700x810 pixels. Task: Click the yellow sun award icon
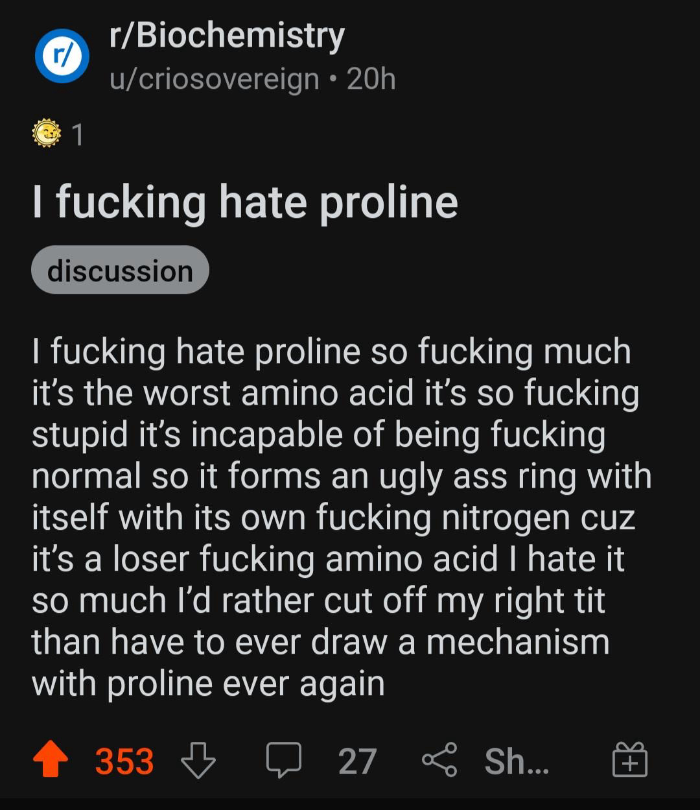[x=47, y=134]
